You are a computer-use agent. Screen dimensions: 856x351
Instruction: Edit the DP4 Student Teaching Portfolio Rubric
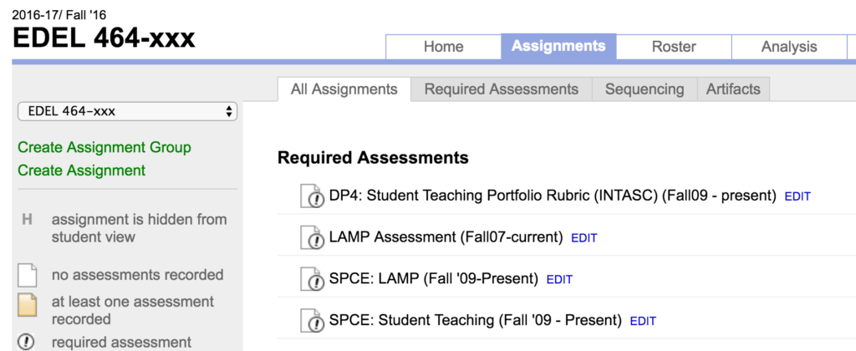coord(797,197)
